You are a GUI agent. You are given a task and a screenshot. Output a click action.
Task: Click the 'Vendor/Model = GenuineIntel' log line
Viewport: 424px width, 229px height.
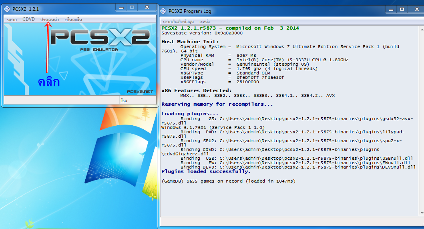pyautogui.click(x=245, y=64)
